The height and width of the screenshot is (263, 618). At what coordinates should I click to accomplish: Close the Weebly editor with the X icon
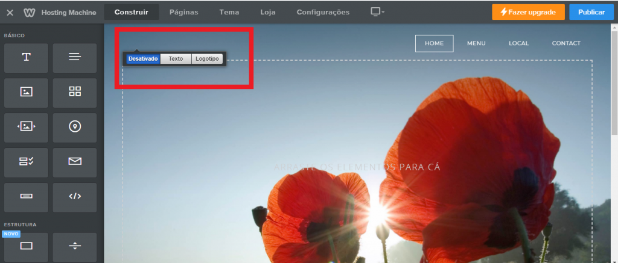[10, 13]
